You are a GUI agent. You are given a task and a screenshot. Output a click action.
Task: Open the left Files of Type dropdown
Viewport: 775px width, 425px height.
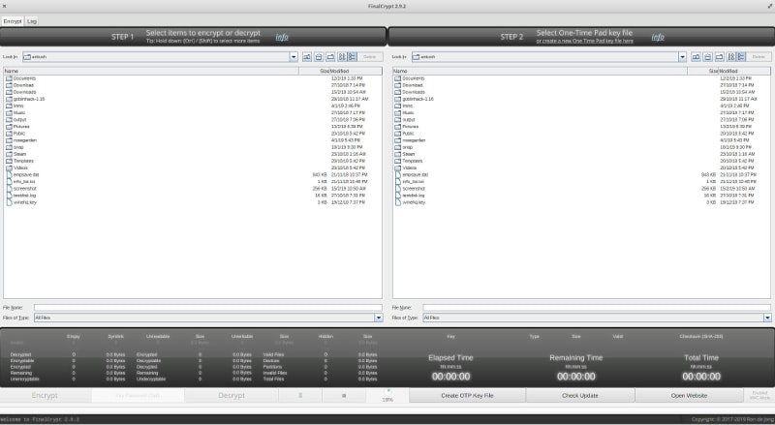(x=378, y=317)
